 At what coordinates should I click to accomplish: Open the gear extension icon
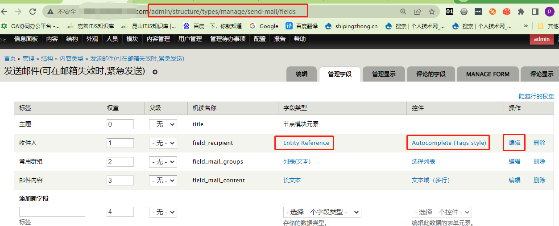[464, 12]
